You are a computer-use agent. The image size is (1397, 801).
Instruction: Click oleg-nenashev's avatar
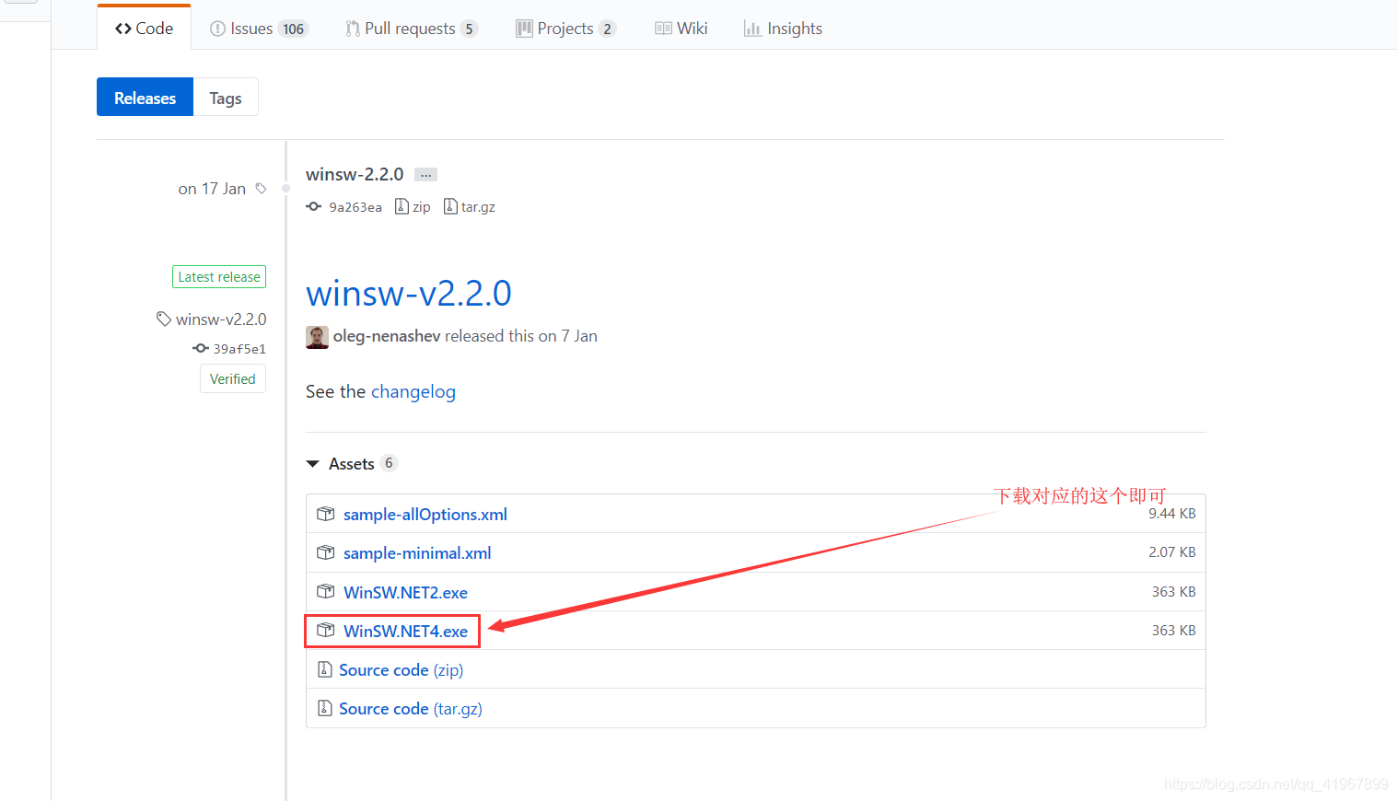(318, 337)
